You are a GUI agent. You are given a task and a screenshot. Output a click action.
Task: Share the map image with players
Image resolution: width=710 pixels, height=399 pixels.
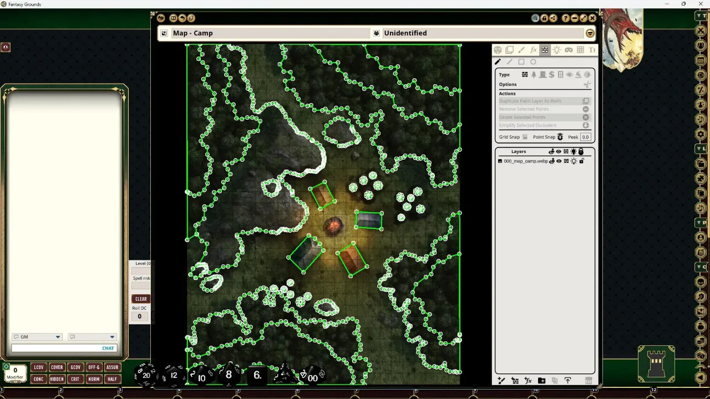553,18
